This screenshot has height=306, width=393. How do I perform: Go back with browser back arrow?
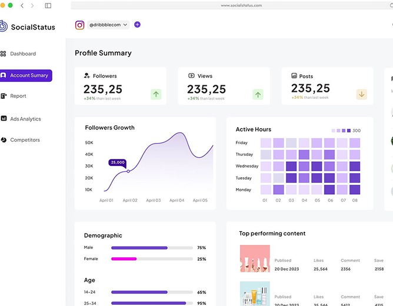click(x=22, y=5)
